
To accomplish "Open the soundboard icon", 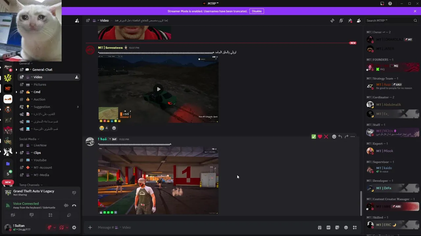I will [69, 215].
